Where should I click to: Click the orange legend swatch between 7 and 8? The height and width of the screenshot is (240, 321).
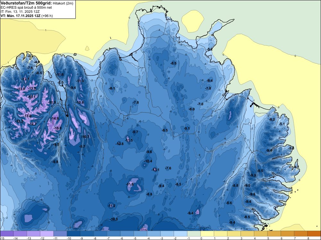[301, 234]
